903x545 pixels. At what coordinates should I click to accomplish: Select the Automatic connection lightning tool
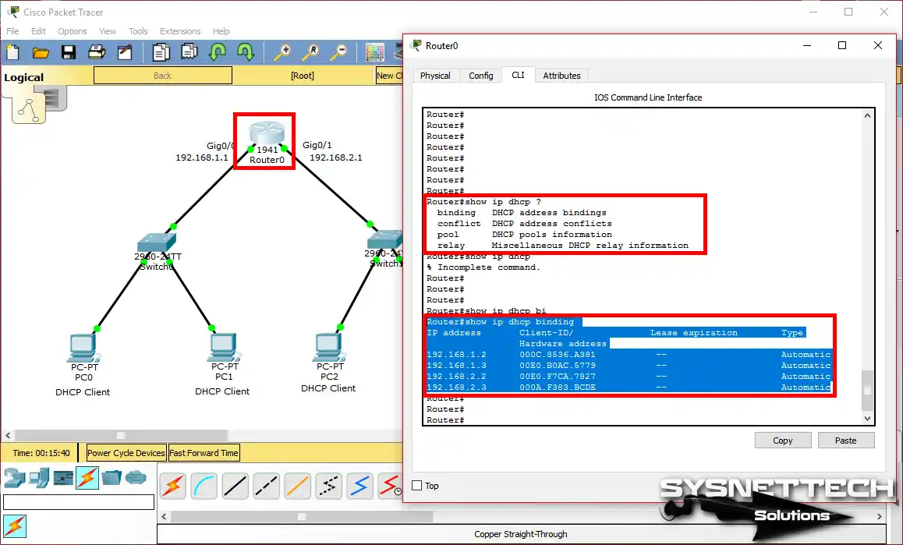coord(172,485)
